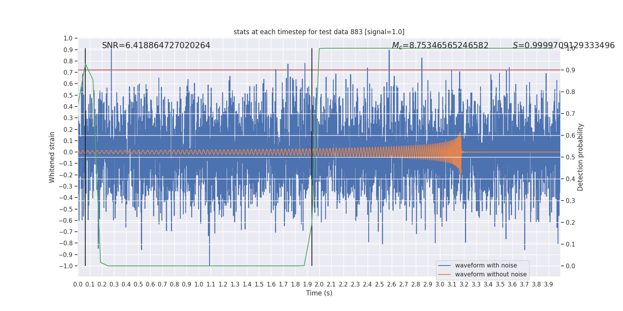This screenshot has width=623, height=311.
Task: Click the blue line sample in the legend
Action: click(x=444, y=266)
